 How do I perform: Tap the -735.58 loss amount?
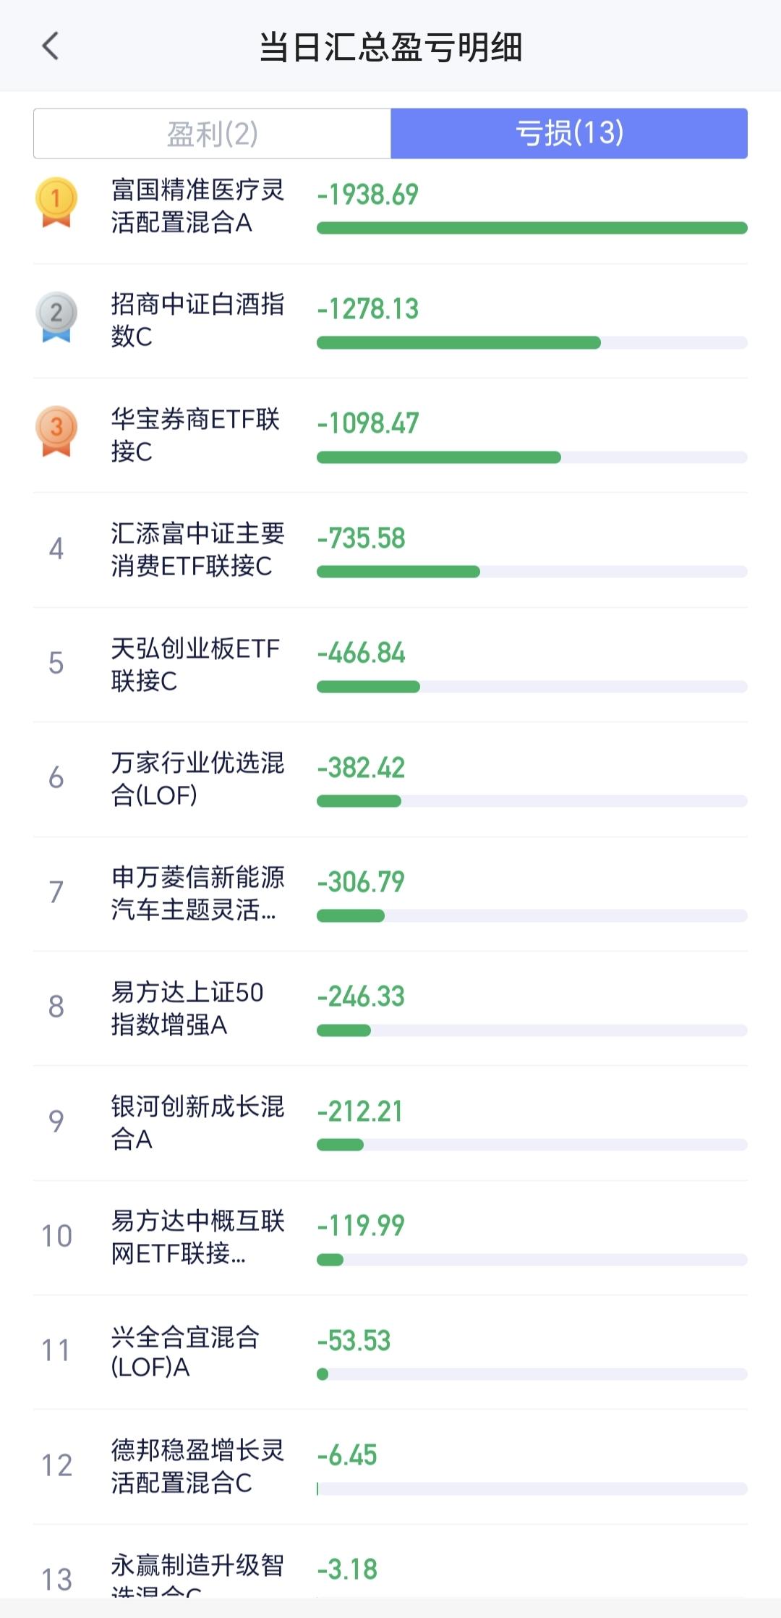coord(362,538)
